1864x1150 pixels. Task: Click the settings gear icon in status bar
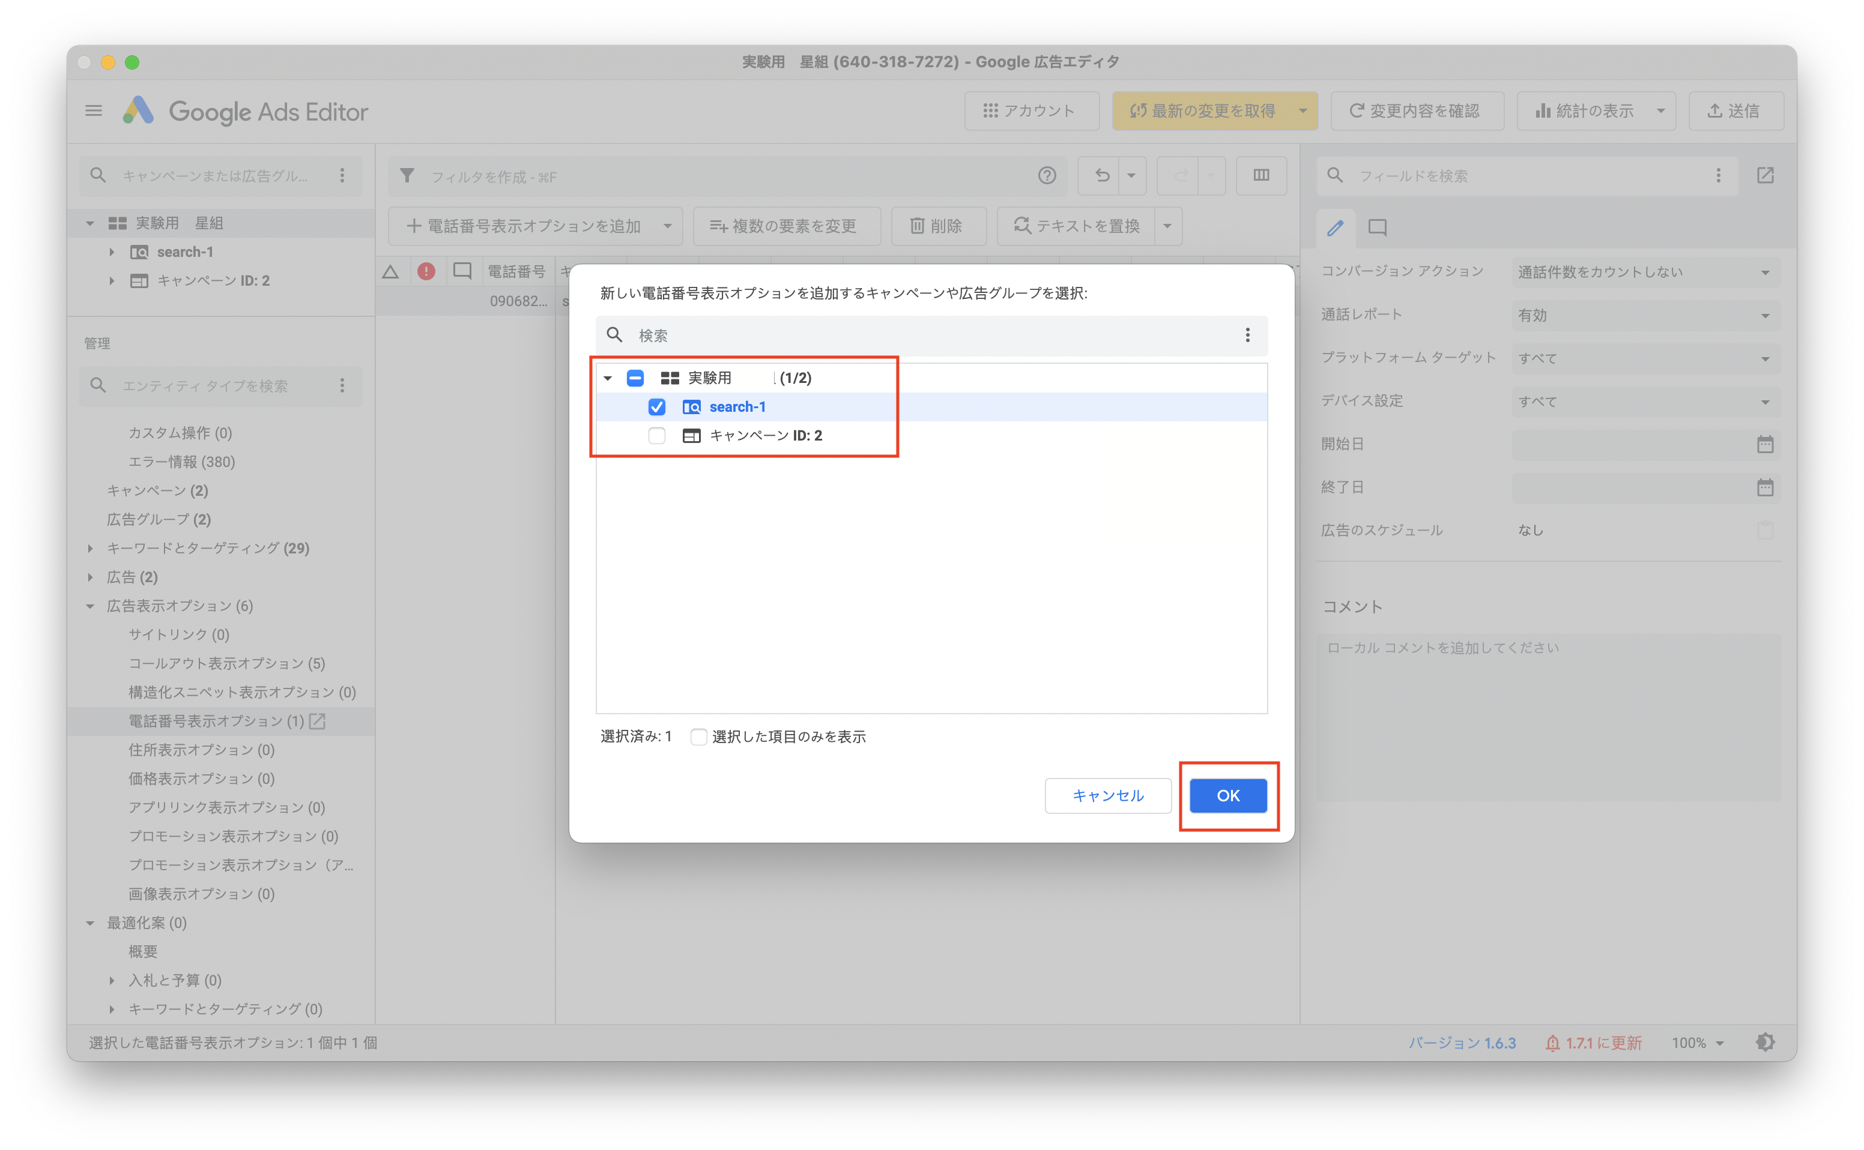pos(1765,1042)
